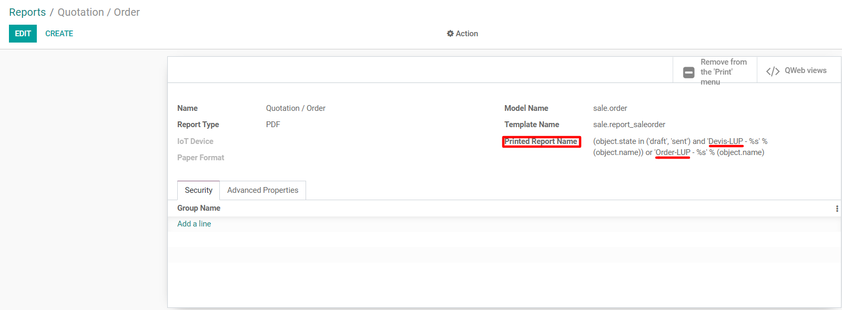Click the CREATE button
Image resolution: width=842 pixels, height=310 pixels.
(59, 34)
